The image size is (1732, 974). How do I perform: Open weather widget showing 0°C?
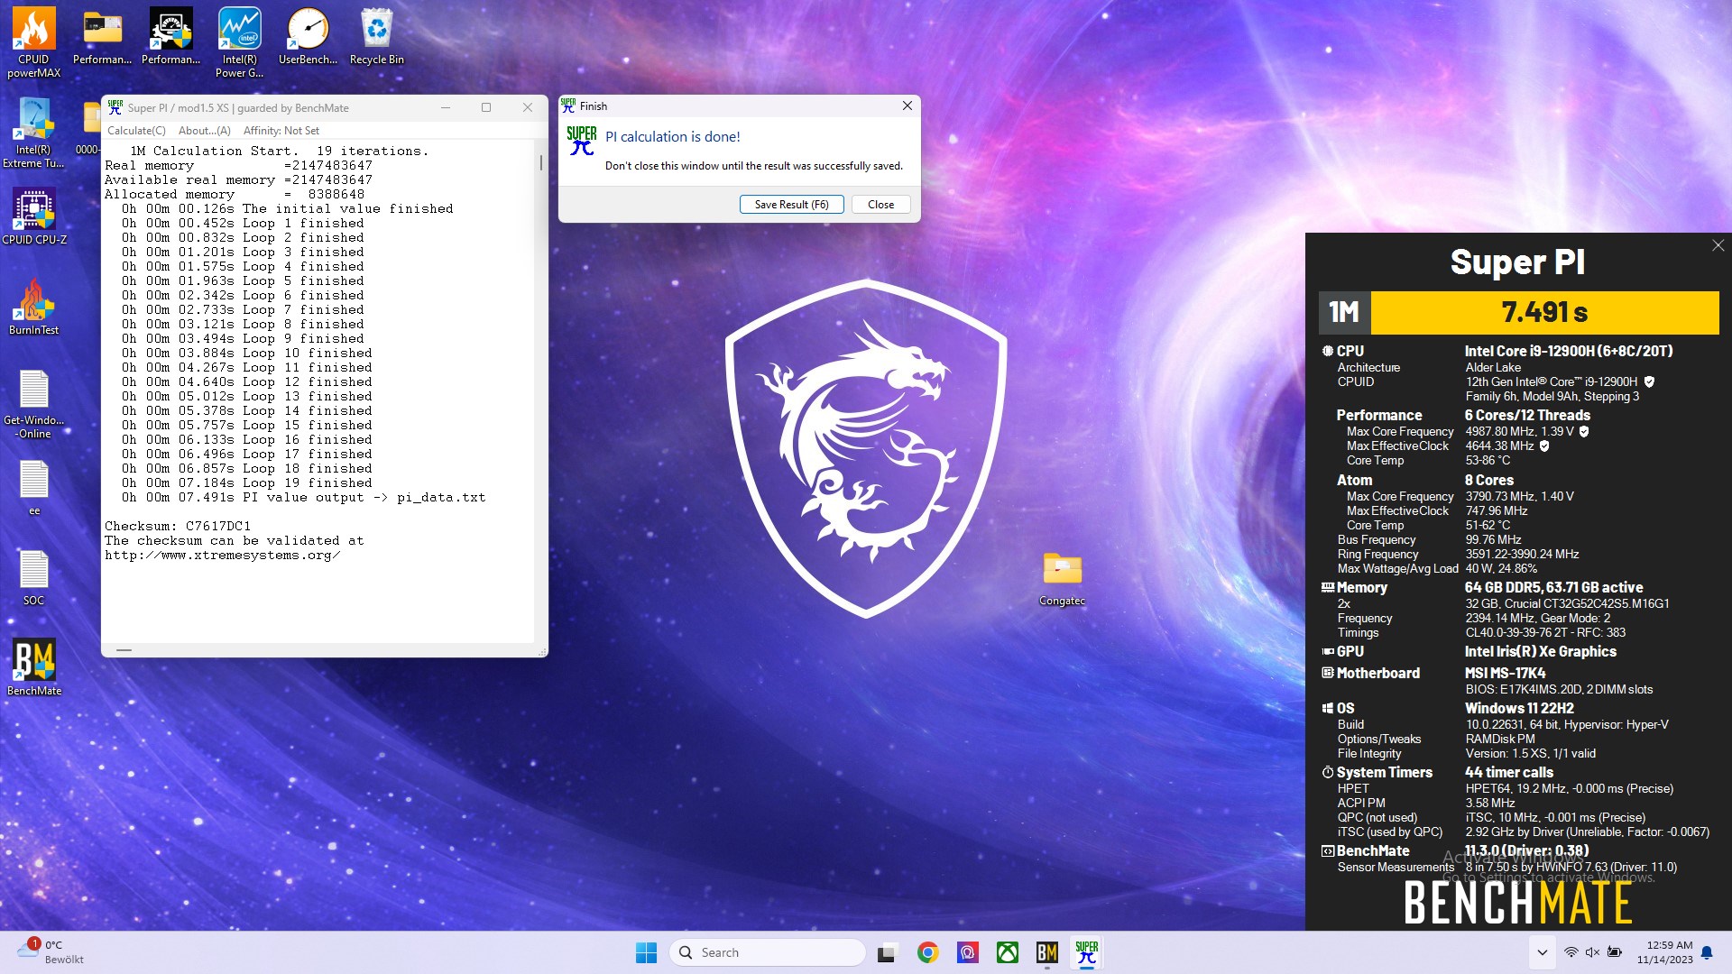point(52,951)
